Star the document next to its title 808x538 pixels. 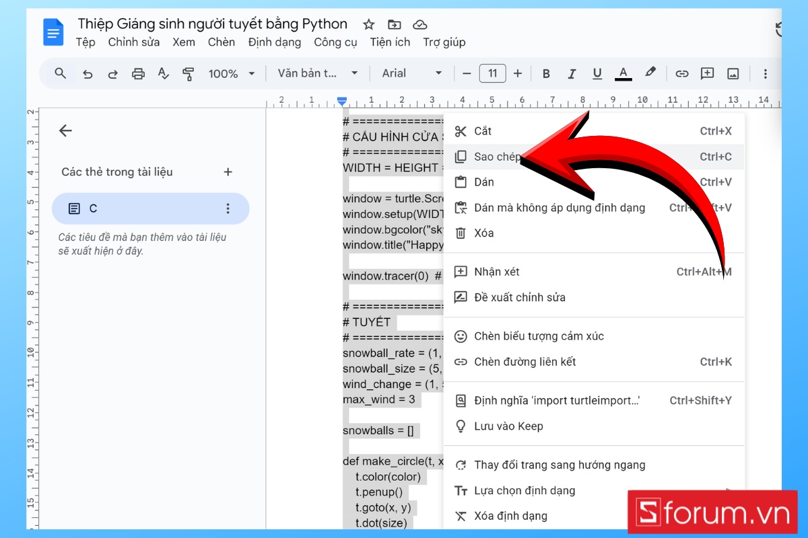[x=368, y=24]
